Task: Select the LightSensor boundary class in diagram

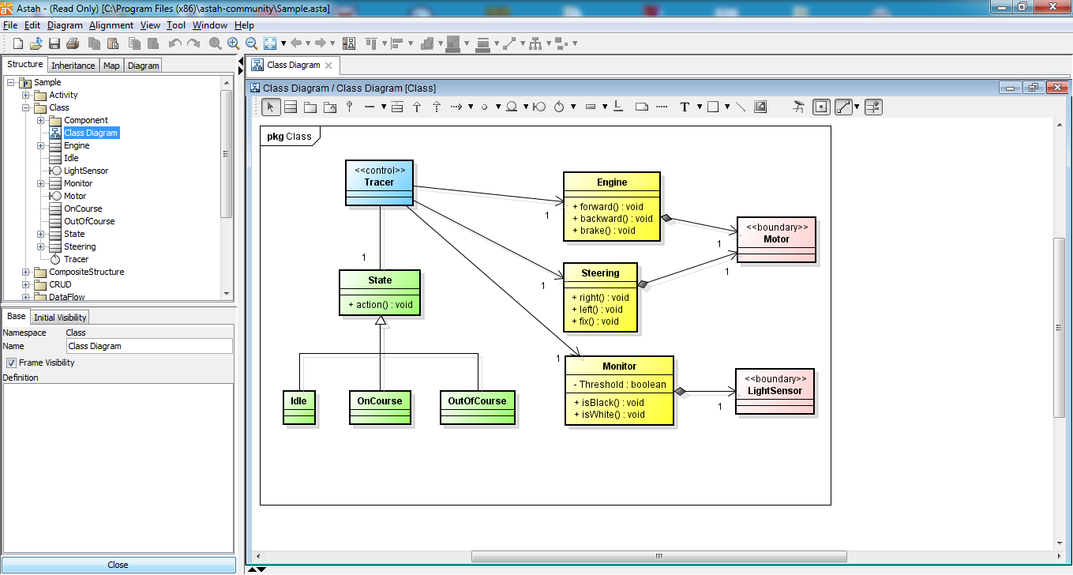Action: (774, 391)
